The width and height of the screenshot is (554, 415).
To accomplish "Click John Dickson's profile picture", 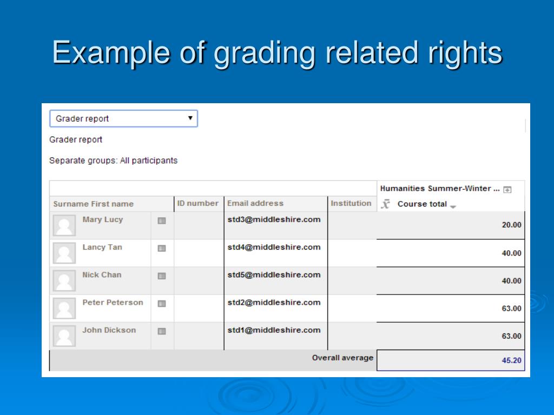I will 64,336.
